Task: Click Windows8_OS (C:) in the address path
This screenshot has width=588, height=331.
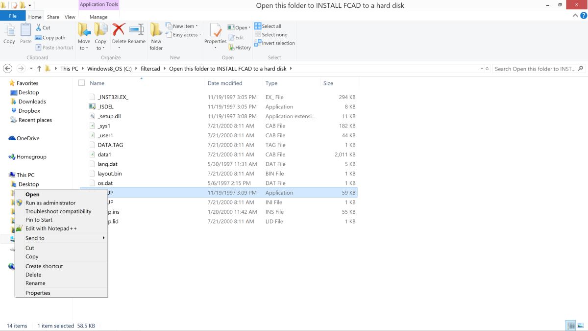Action: pyautogui.click(x=109, y=69)
